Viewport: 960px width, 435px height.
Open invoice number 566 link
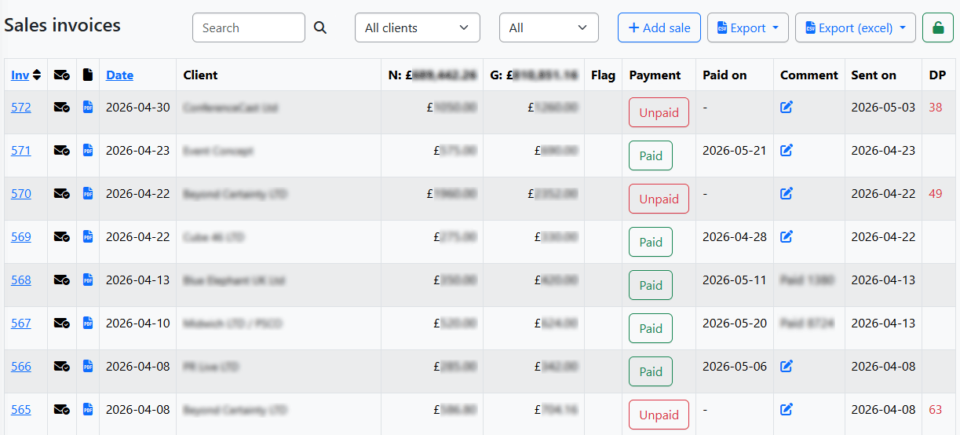pyautogui.click(x=21, y=366)
